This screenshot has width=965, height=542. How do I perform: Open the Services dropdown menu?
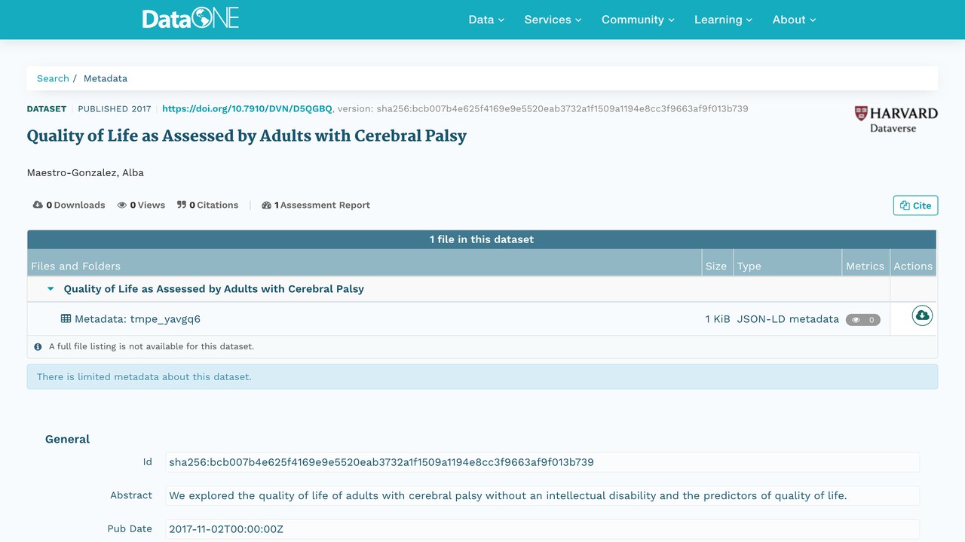[x=553, y=20]
